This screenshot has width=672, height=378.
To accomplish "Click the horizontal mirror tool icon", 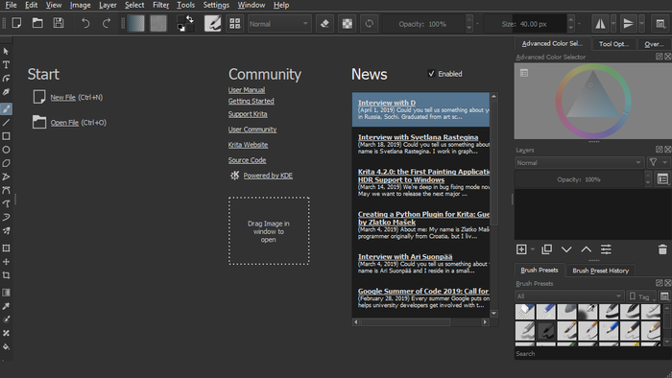I will click(x=600, y=24).
